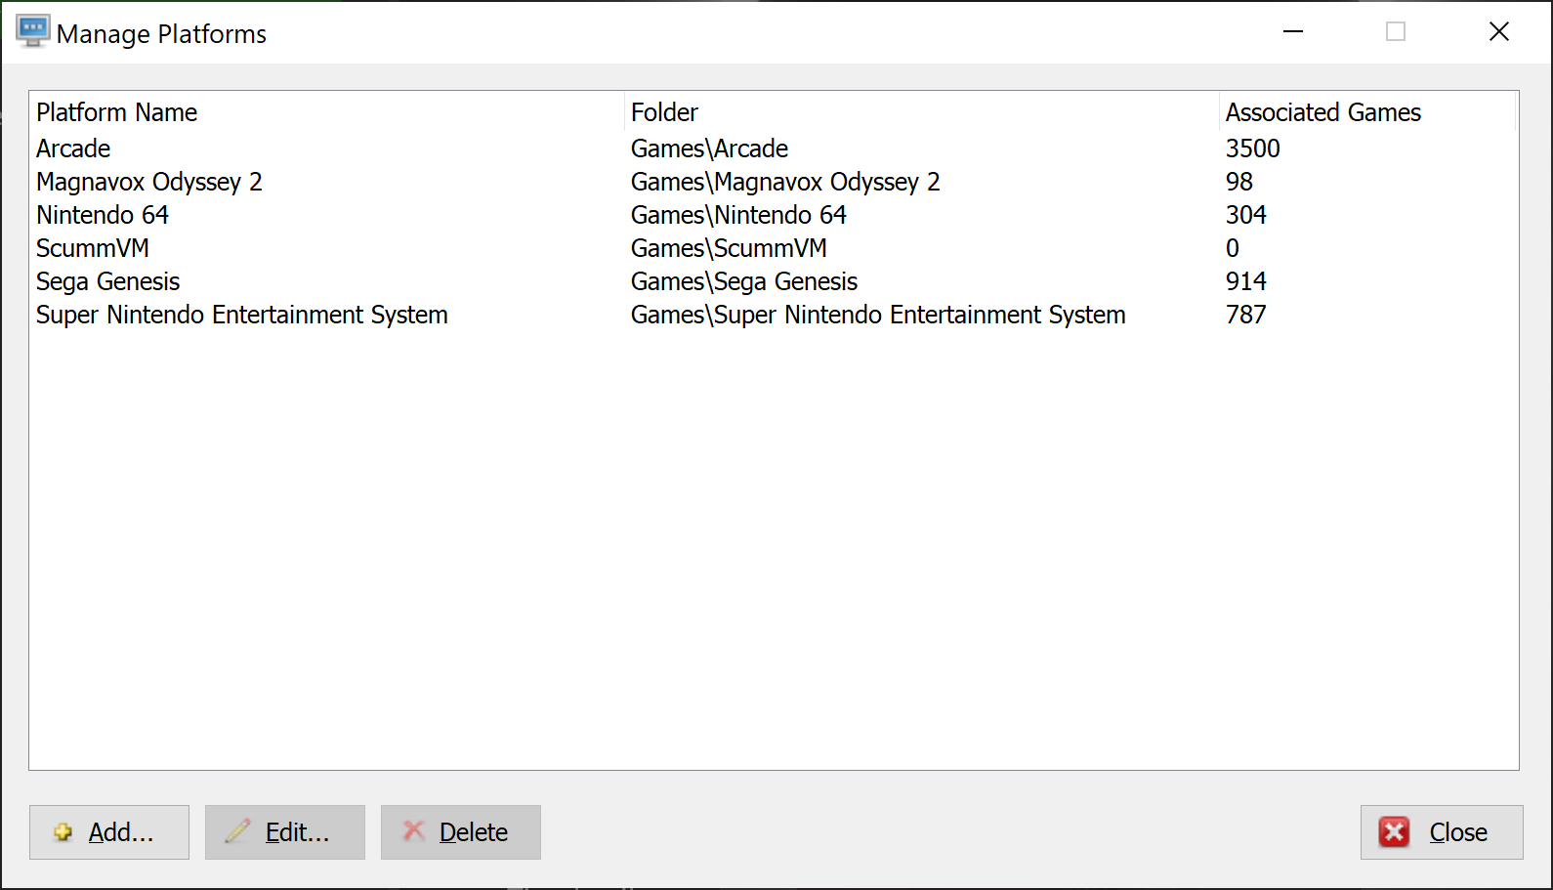Screen dimensions: 1553x890
Task: Open the Add... platform dialog
Action: [x=109, y=832]
